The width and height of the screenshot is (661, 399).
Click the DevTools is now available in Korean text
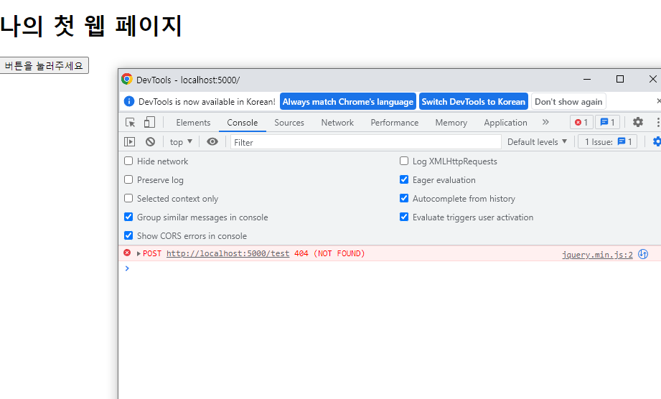(x=207, y=101)
